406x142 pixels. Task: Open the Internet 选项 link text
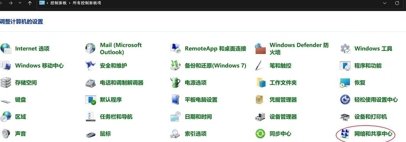[32, 49]
